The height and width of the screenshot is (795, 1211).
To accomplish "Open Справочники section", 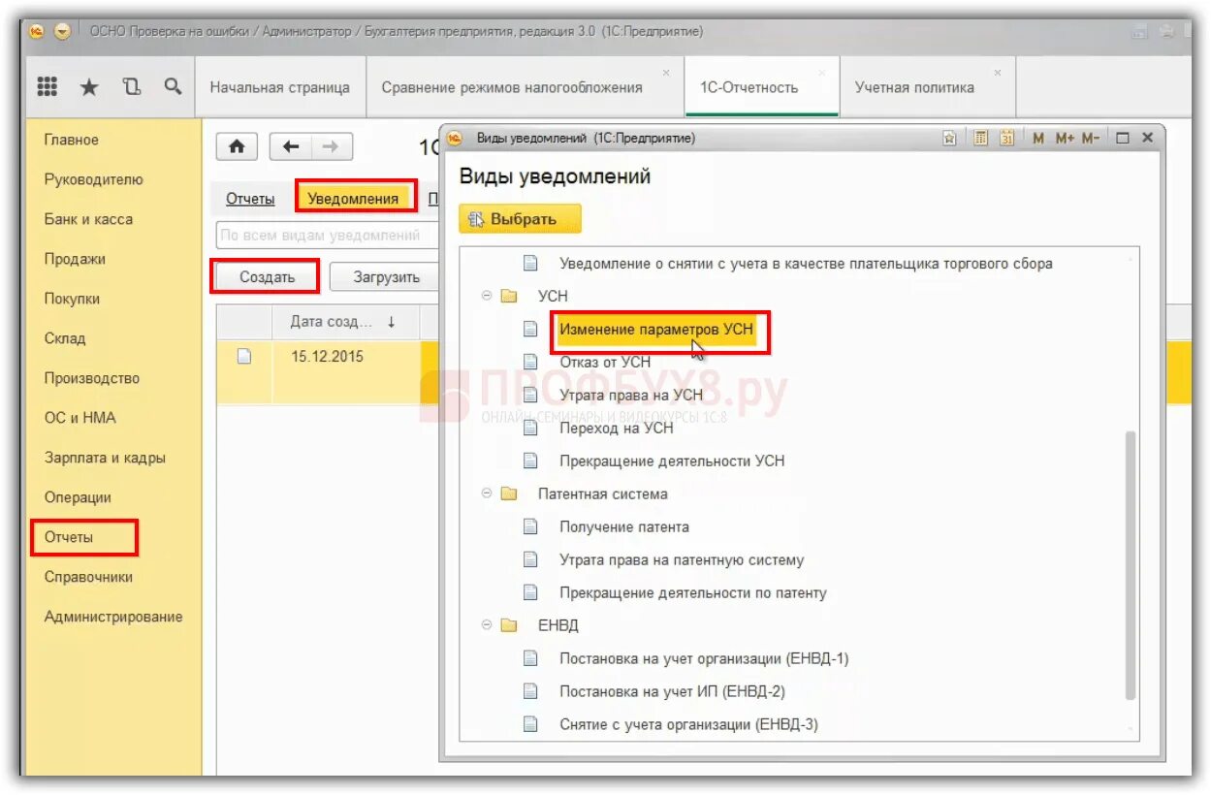I will 88,577.
